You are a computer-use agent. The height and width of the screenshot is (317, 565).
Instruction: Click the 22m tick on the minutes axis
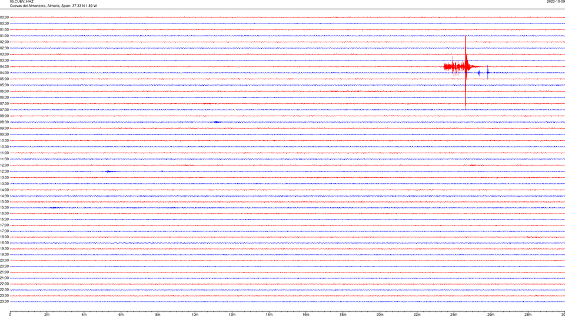point(417,315)
